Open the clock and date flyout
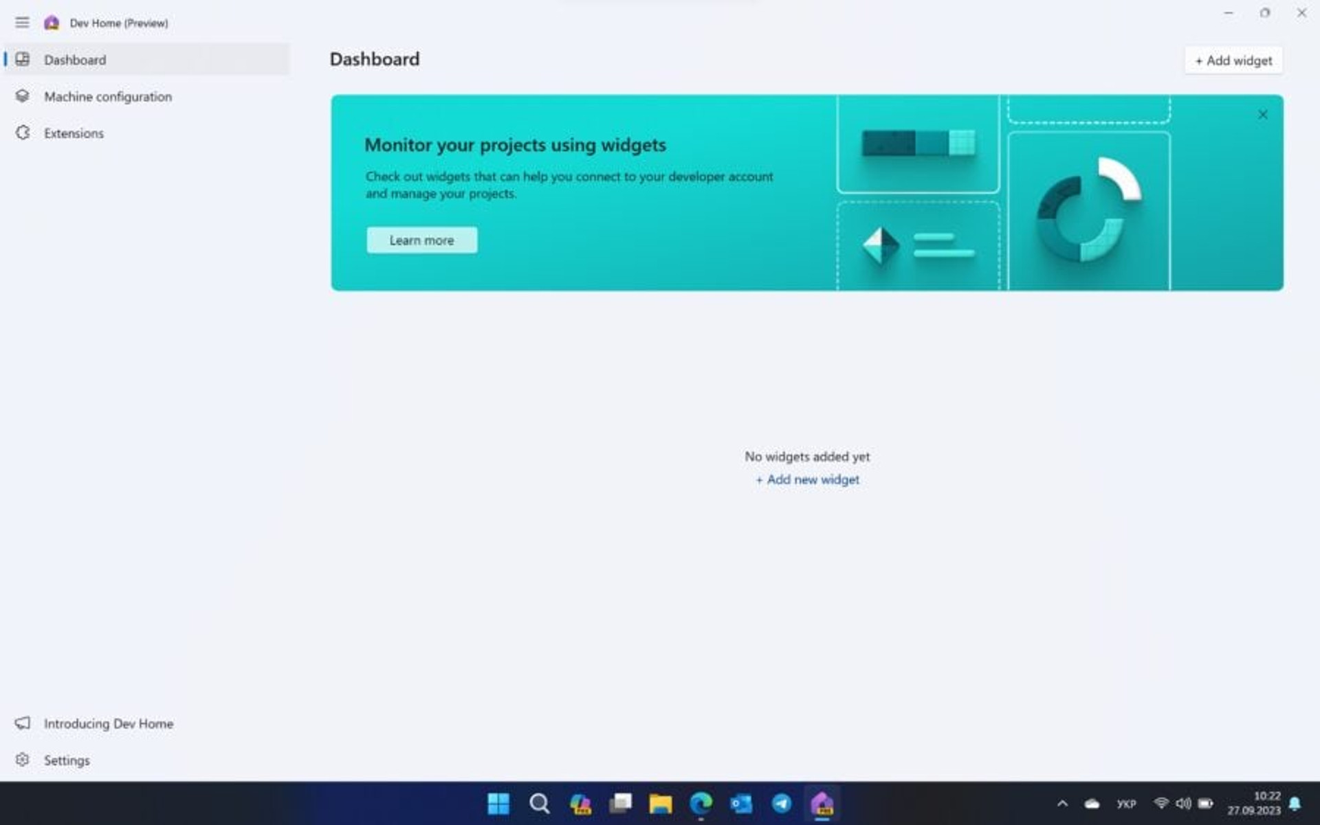The height and width of the screenshot is (825, 1320). (1254, 803)
